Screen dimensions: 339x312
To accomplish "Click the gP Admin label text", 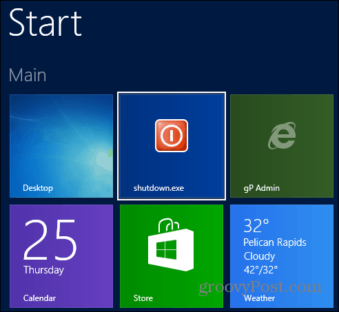I will 262,188.
